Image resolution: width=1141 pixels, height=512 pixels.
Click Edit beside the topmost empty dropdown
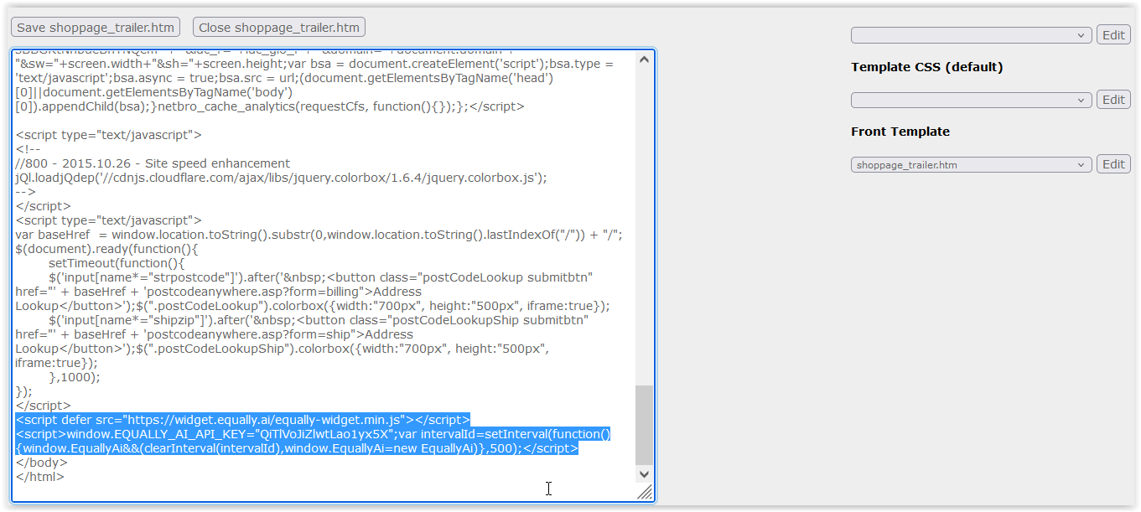[1113, 35]
